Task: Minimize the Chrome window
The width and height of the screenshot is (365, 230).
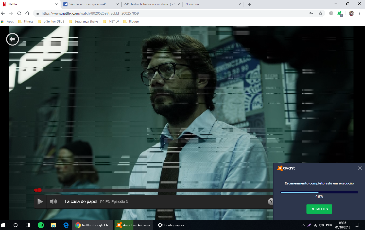Action: click(x=336, y=4)
